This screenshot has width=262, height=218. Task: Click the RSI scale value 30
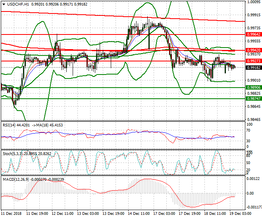coord(248,141)
